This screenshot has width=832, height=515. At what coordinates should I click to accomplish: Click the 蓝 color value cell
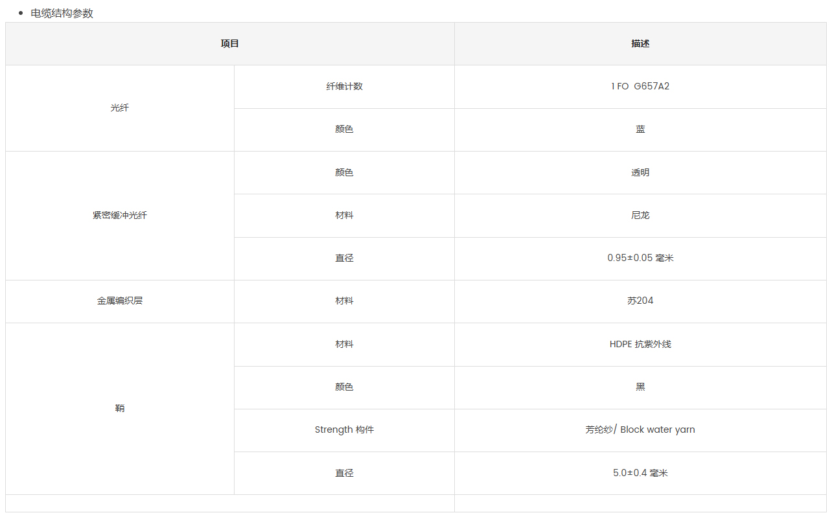click(x=640, y=130)
